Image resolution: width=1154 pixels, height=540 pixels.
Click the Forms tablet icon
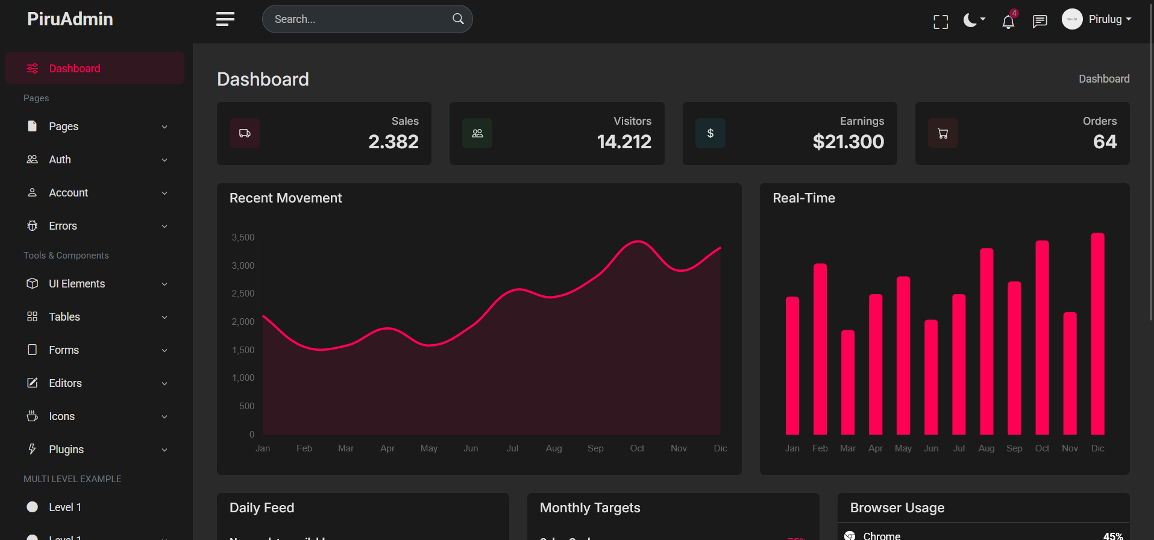(x=33, y=350)
